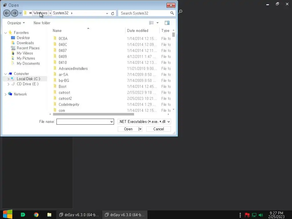Open the address bar history dropdown
This screenshot has height=219, width=292.
pyautogui.click(x=107, y=13)
